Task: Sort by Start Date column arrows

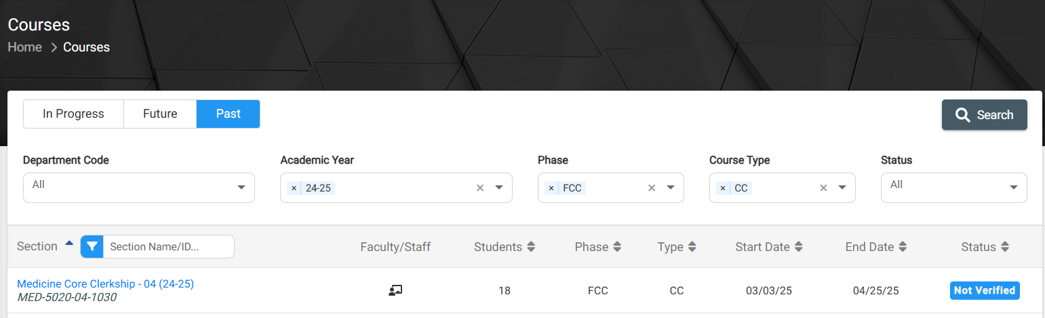Action: click(798, 247)
